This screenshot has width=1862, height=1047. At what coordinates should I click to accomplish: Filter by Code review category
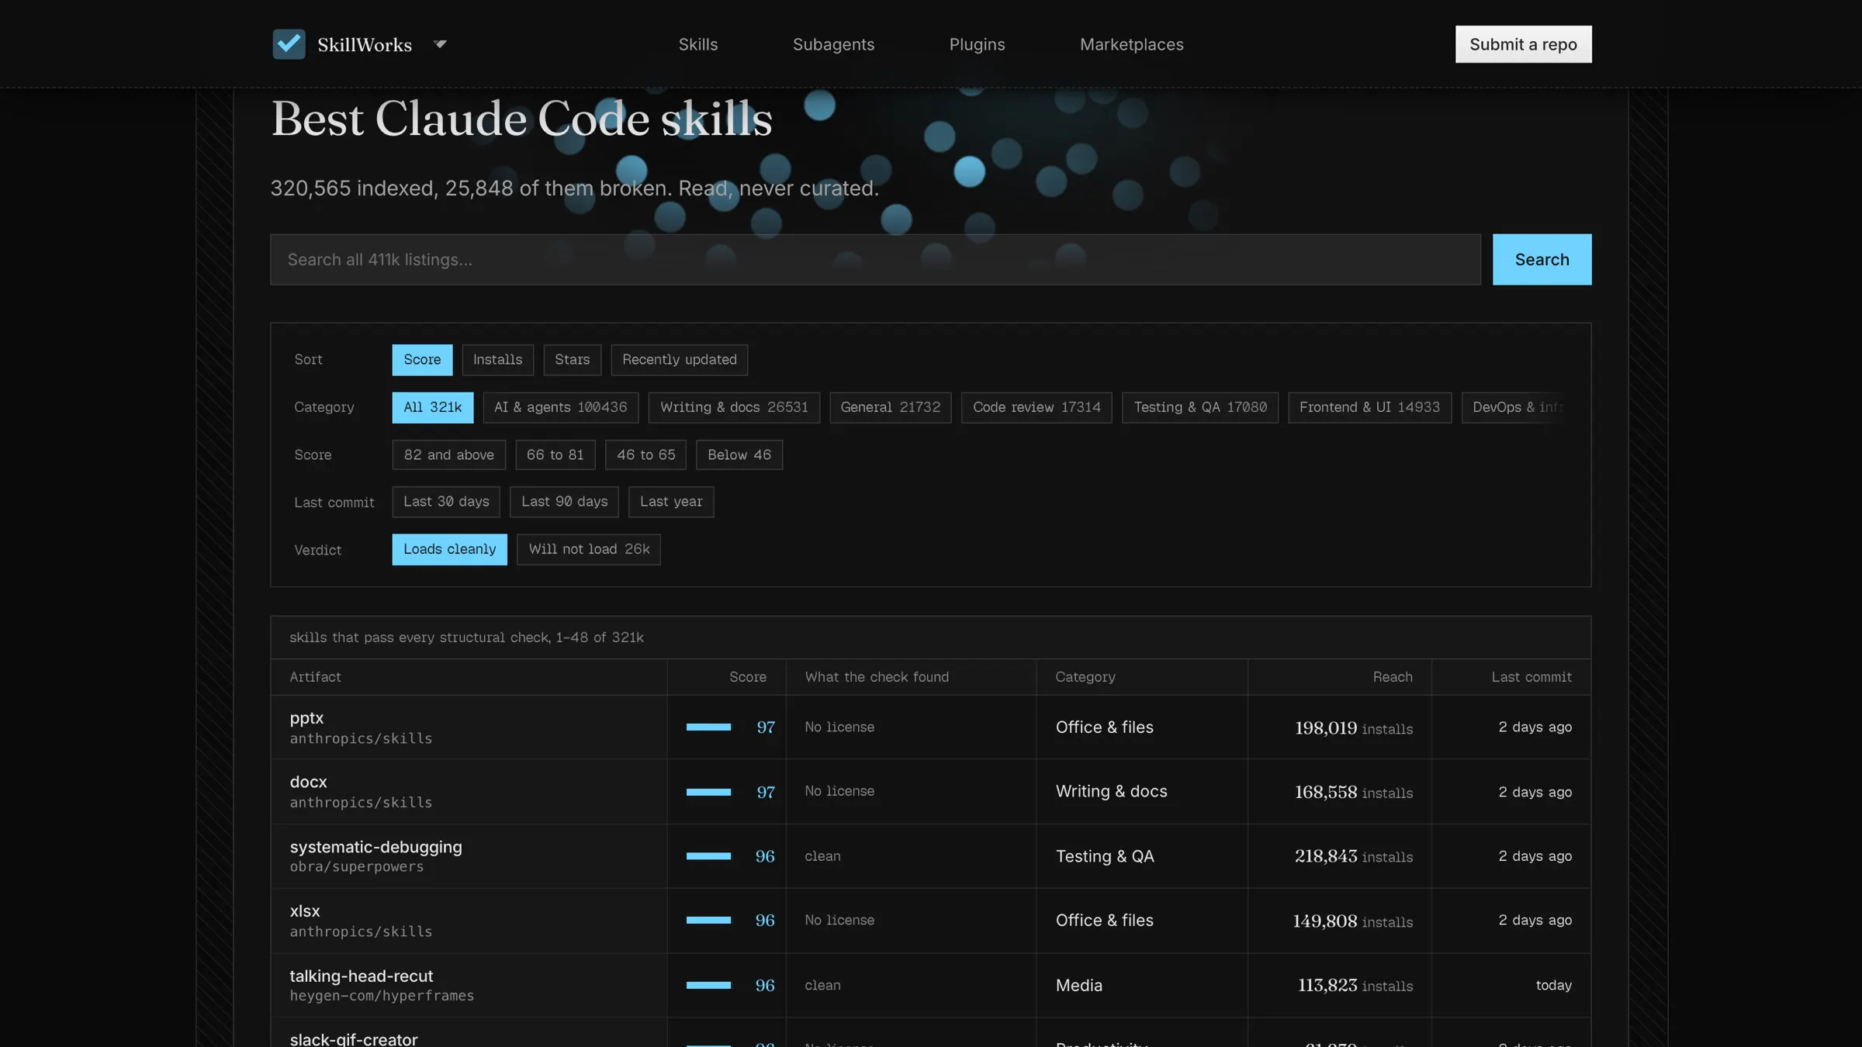click(1037, 407)
